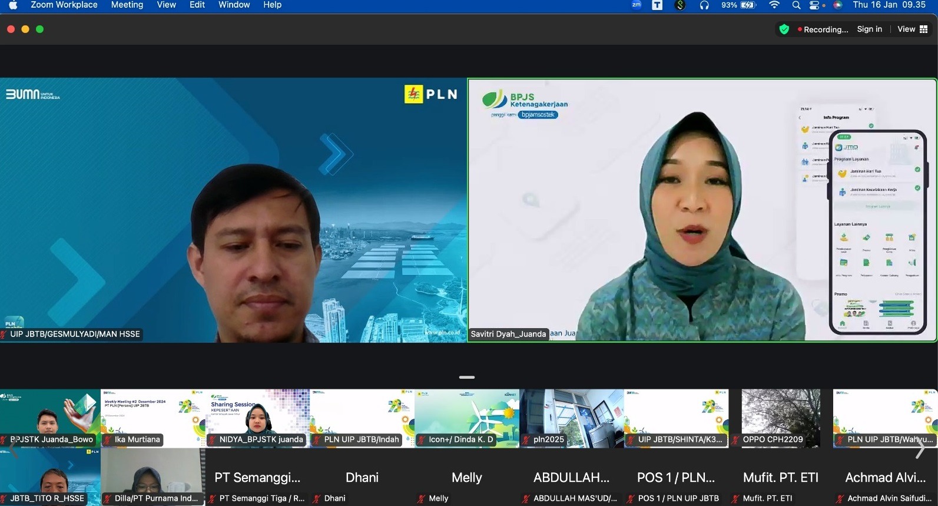Image resolution: width=938 pixels, height=506 pixels.
Task: Click muted mic icon beside Melly's name
Action: click(422, 498)
